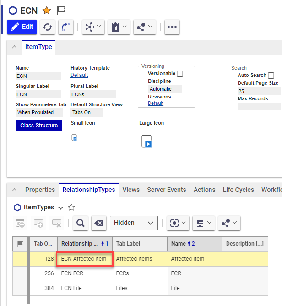The height and width of the screenshot is (306, 282).
Task: Click the blue Edit button
Action: 22,27
